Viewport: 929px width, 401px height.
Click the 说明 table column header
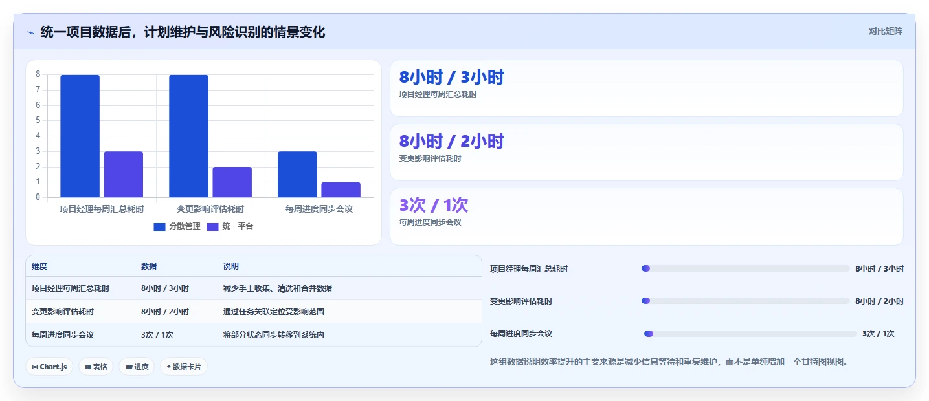click(x=231, y=266)
